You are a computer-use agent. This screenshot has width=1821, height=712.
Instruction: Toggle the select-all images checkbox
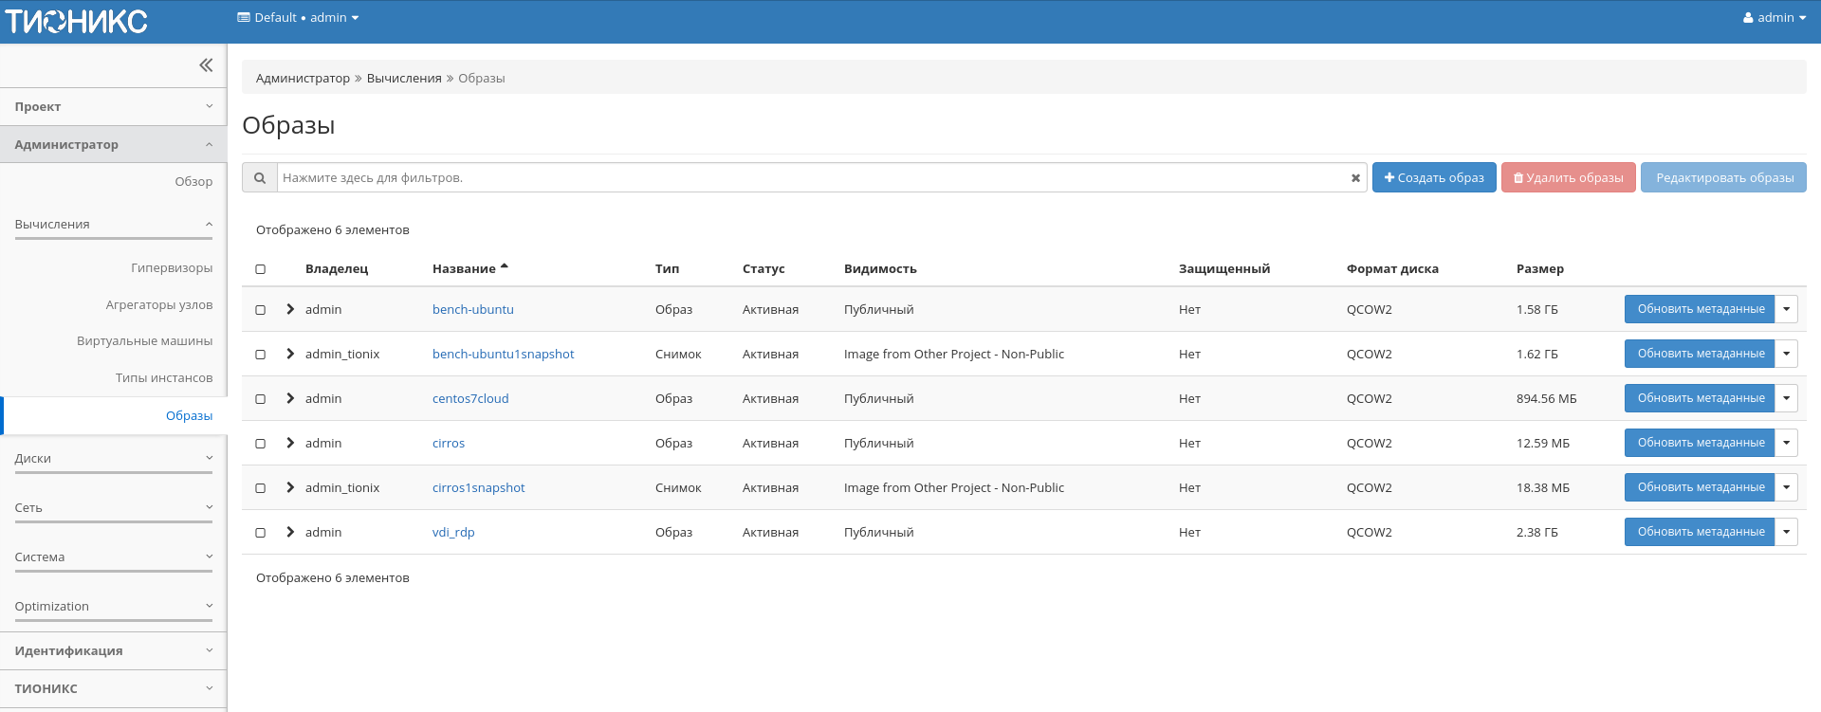pos(261,269)
